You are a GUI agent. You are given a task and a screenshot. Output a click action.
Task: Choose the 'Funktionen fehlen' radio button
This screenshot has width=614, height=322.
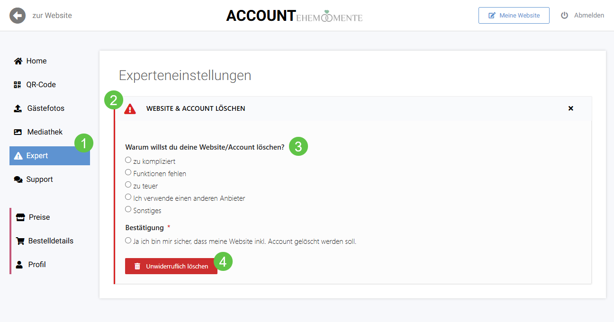coord(128,172)
